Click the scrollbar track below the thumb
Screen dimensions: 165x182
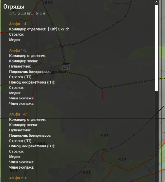[x=156, y=136]
